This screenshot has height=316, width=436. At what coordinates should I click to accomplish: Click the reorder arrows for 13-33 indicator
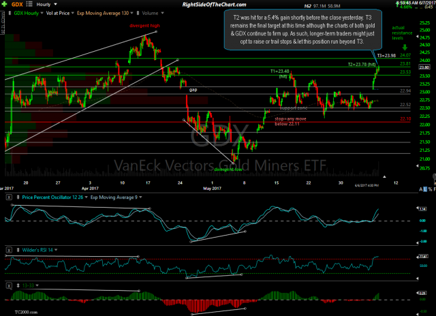pyautogui.click(x=18, y=285)
